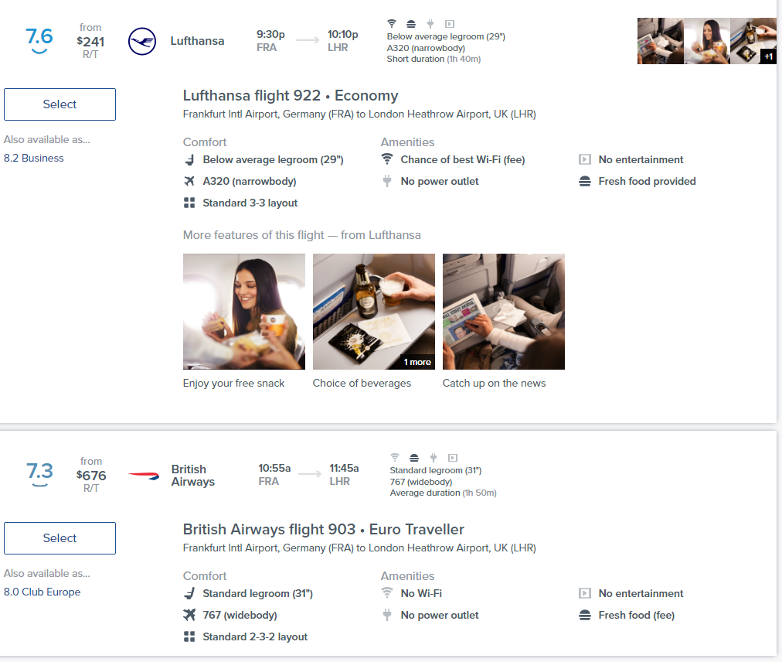The height and width of the screenshot is (662, 782).
Task: Select the British Airways flight 903
Action: 59,538
